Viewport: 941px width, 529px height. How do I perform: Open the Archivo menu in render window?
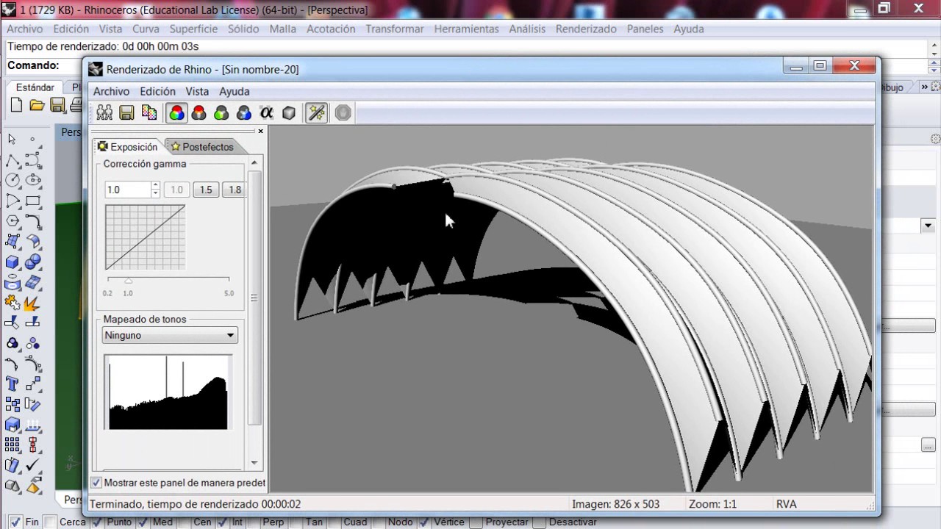111,91
